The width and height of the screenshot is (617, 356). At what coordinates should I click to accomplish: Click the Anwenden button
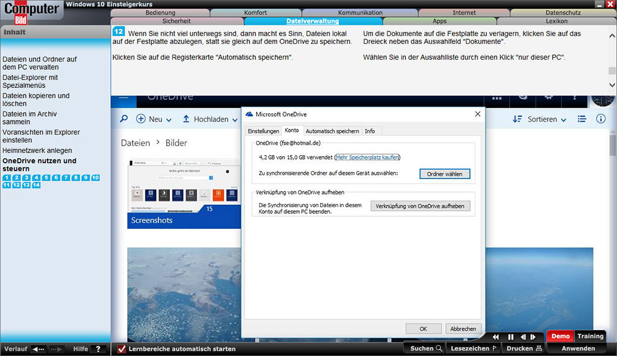[x=578, y=349]
